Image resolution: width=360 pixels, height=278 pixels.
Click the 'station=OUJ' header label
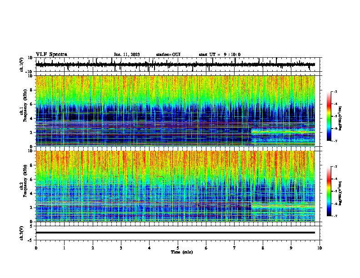click(168, 55)
